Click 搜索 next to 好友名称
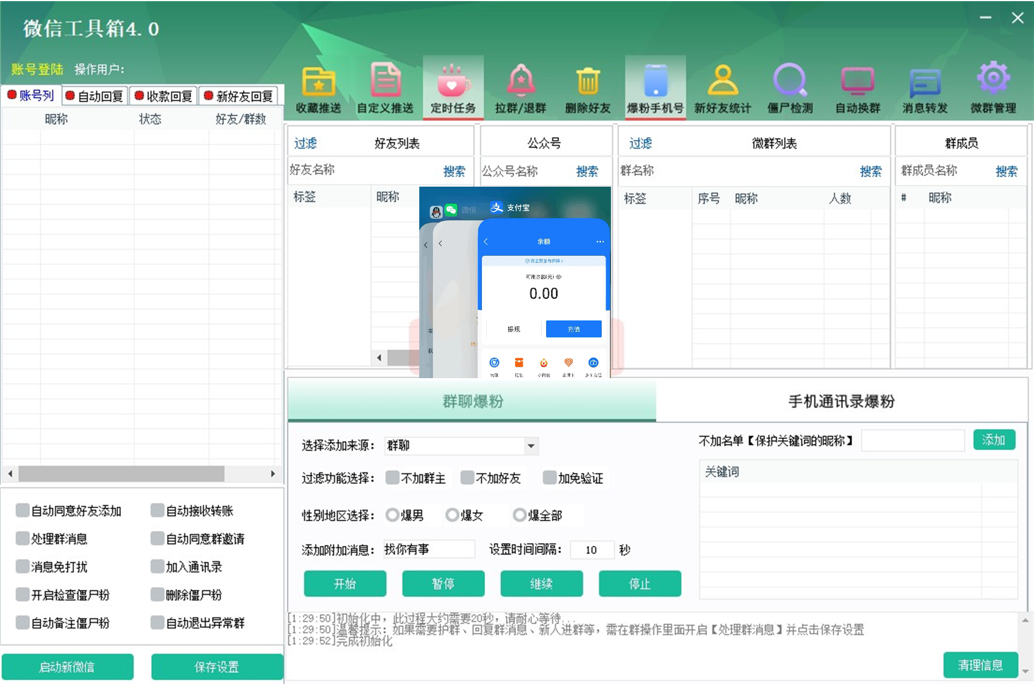This screenshot has width=1034, height=684. coord(454,171)
